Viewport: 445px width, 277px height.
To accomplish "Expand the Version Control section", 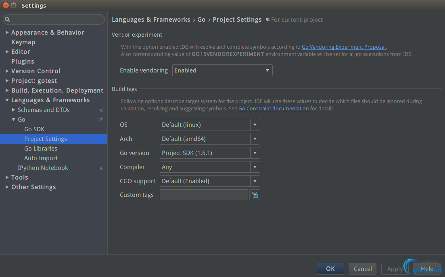I will 7,71.
